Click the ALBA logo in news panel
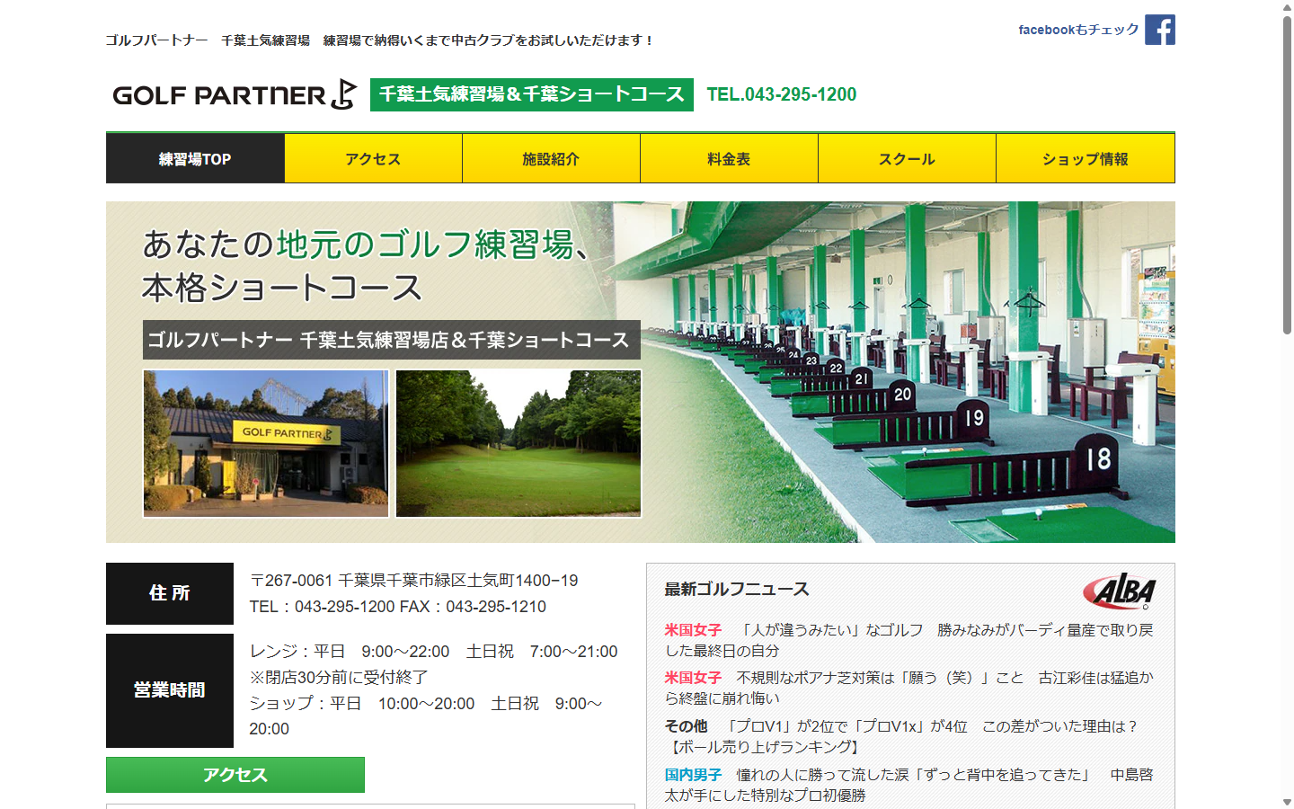Screen dimensions: 1294x809 (x=1120, y=591)
